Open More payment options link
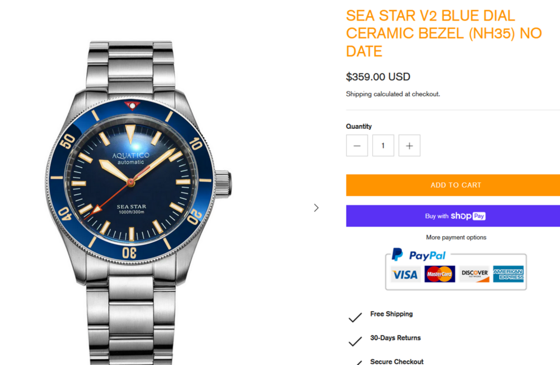The height and width of the screenshot is (365, 560). click(456, 237)
